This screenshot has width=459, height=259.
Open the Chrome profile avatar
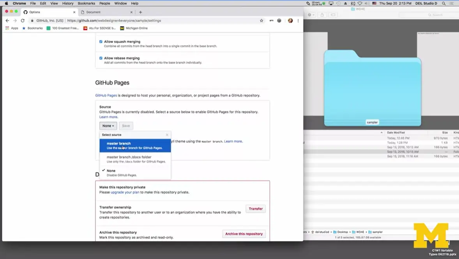click(x=290, y=20)
